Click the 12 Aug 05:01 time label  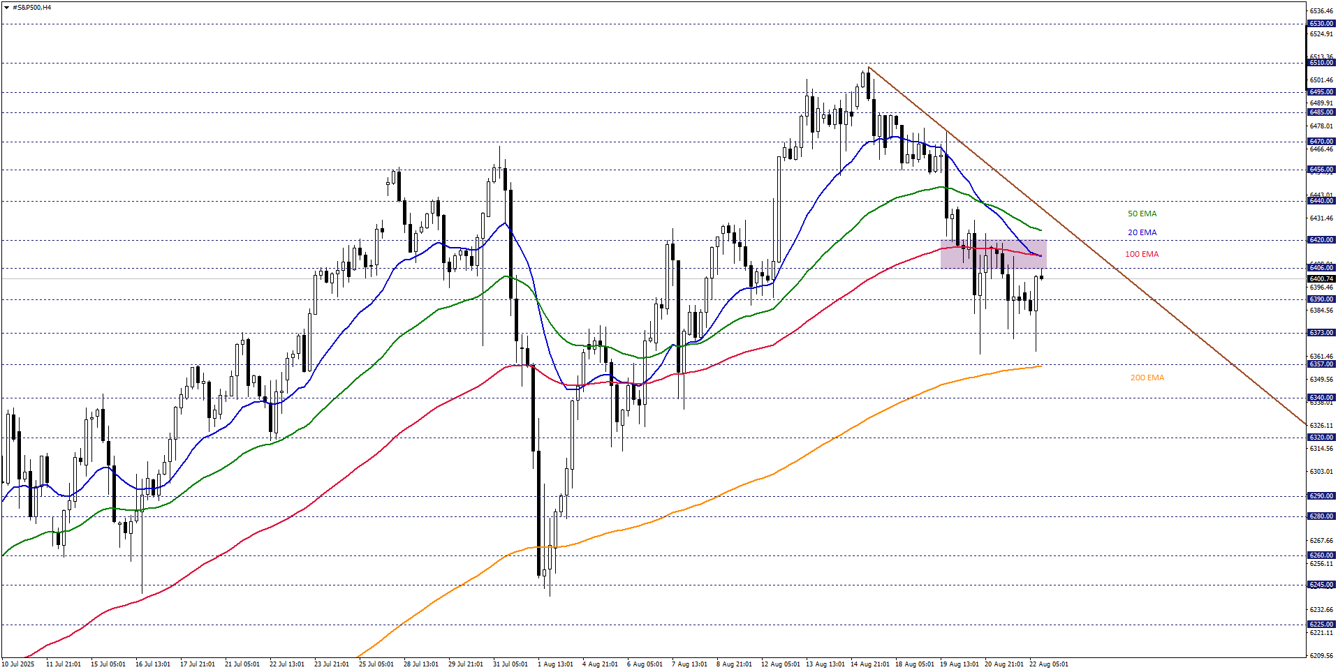(781, 664)
